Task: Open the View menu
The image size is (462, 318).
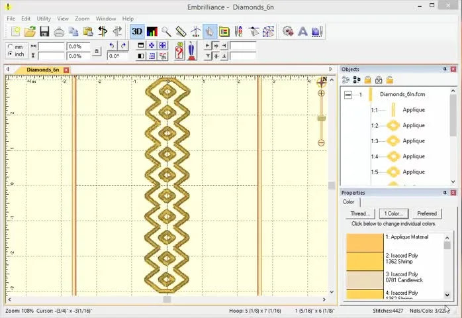Action: pos(63,19)
